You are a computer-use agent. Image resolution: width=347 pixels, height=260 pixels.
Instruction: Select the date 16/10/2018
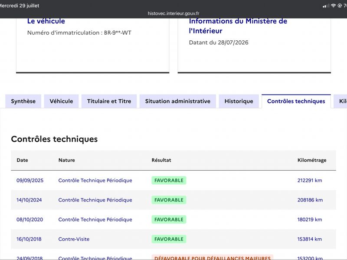tap(29, 239)
